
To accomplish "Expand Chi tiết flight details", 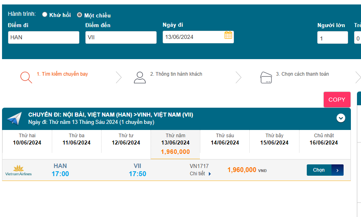I will (201, 174).
